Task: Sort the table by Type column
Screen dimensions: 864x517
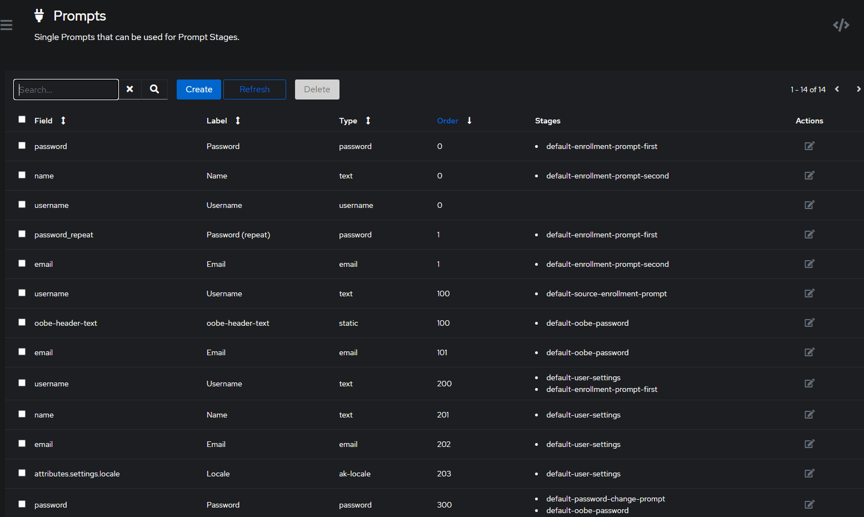Action: point(354,121)
